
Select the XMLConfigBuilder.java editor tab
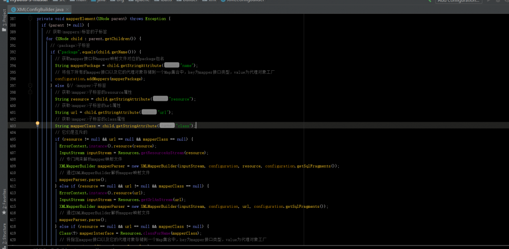tap(41, 9)
